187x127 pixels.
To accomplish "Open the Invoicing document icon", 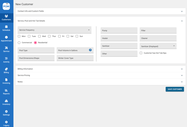I will click(x=6, y=80).
